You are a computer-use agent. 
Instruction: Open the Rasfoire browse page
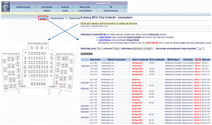(47, 10)
